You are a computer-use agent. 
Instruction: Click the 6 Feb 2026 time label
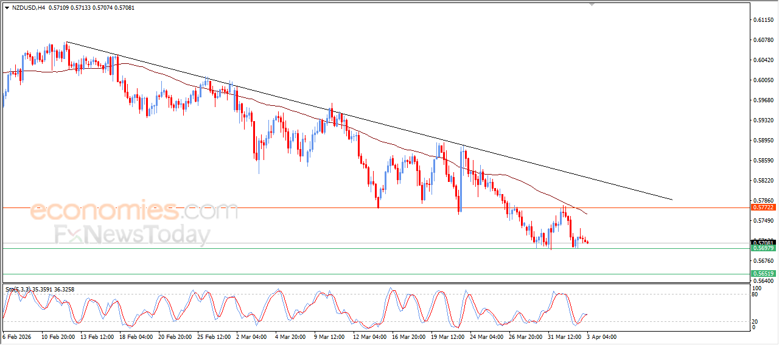[16, 336]
